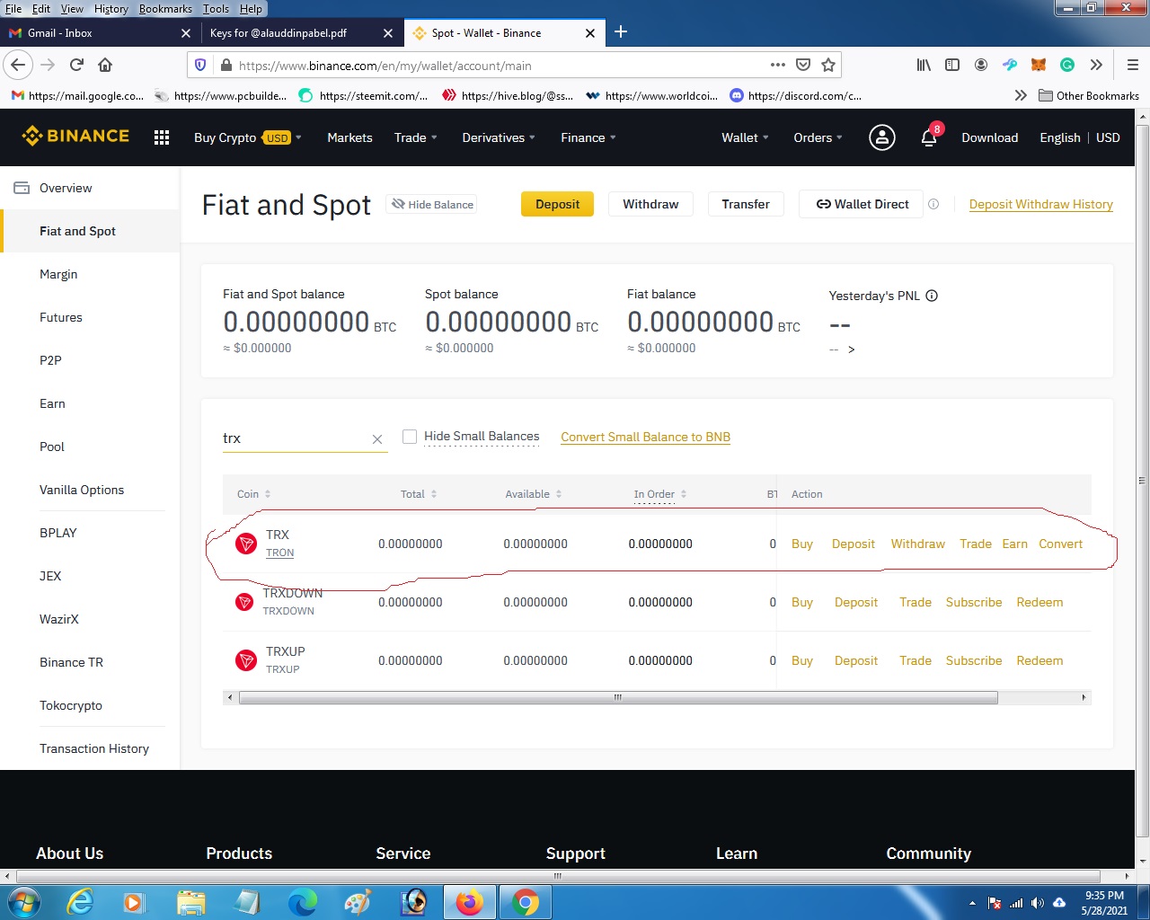This screenshot has width=1150, height=920.
Task: Expand the Buy Crypto USD dropdown
Action: click(x=248, y=137)
